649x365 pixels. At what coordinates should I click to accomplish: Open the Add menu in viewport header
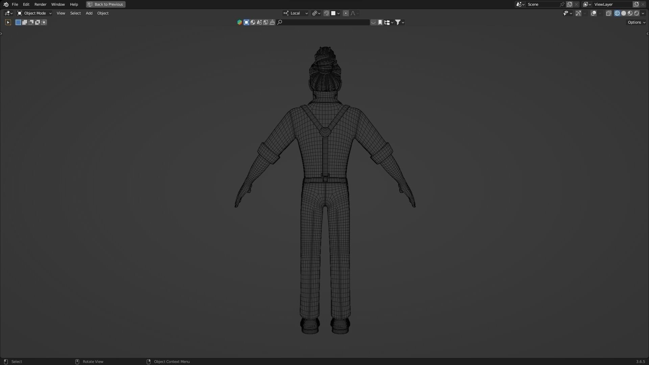(x=89, y=13)
